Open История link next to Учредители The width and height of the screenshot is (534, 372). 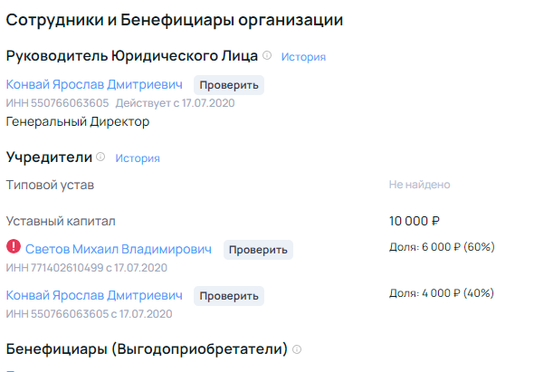[x=138, y=158]
